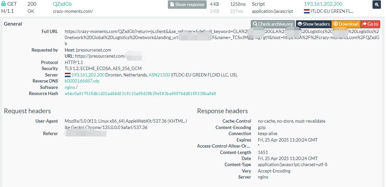Click Content-Length value 1651
The width and height of the screenshot is (386, 187).
tap(263, 152)
